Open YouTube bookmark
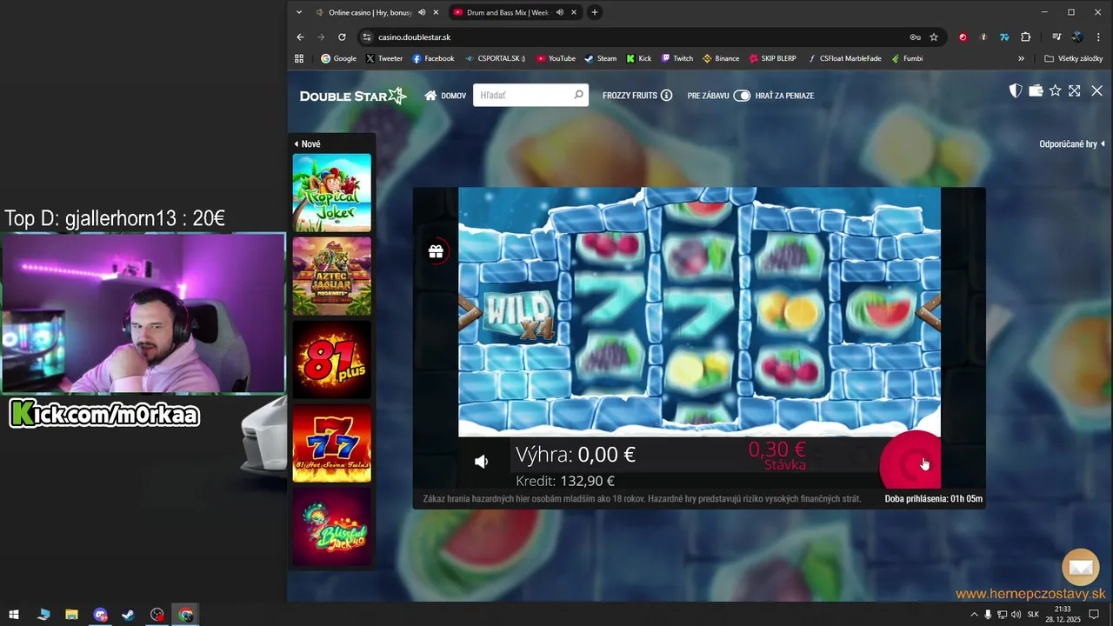 point(556,59)
